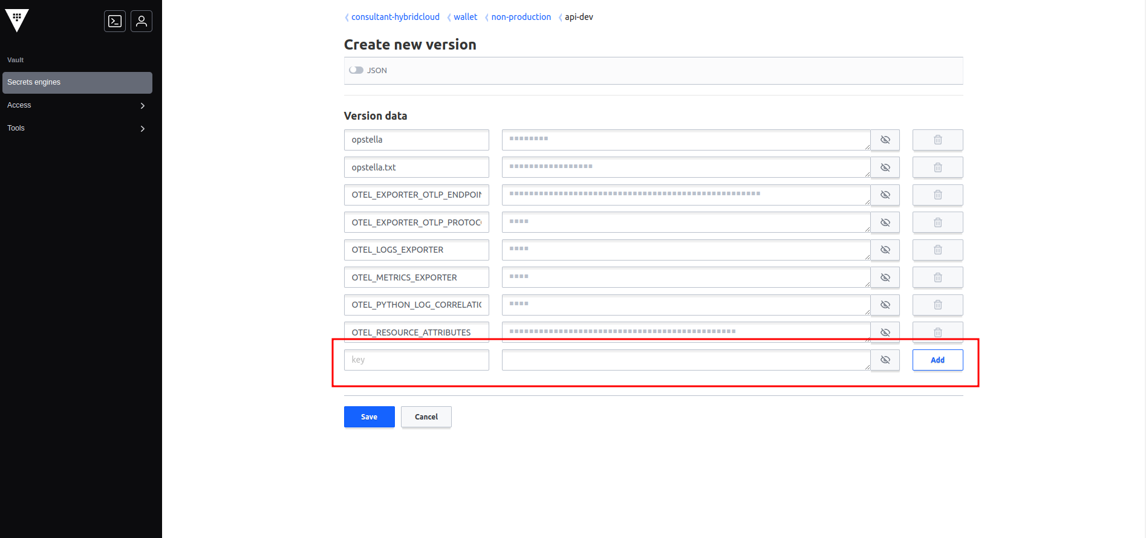Reveal the OTEL_PYTHON_LOG_CORRELATION value

885,305
